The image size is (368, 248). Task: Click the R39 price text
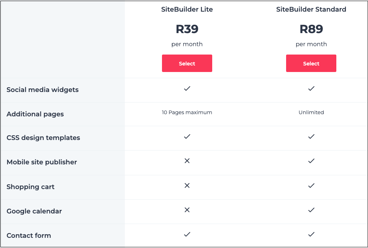click(x=187, y=29)
